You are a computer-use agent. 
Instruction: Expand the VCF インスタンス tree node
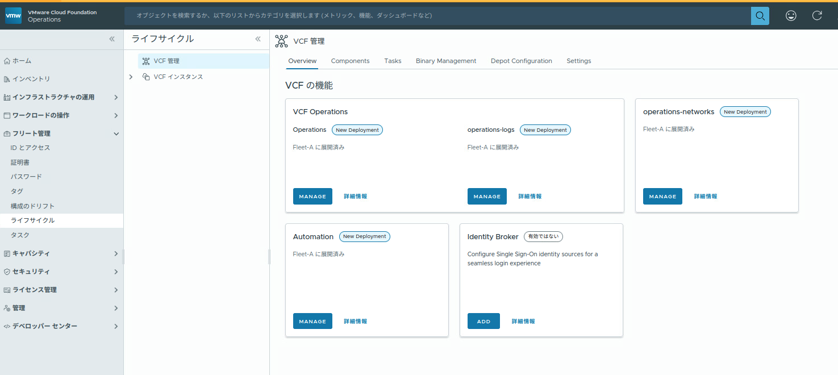[131, 77]
